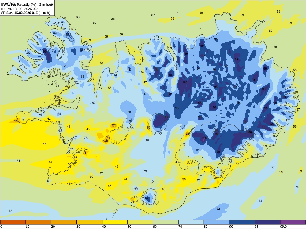This screenshot has height=229, width=306.
Task: Click the low value '29' on the west coast
Action: 16,121
